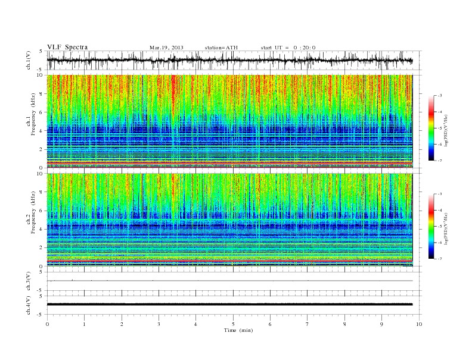Click the ch.3(V) flat signal line
Screen dimensions: 472x364
tap(229, 281)
